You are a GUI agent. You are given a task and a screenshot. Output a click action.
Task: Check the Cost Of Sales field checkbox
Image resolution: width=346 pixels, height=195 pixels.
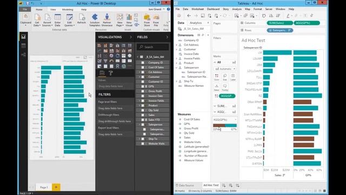(x=143, y=67)
